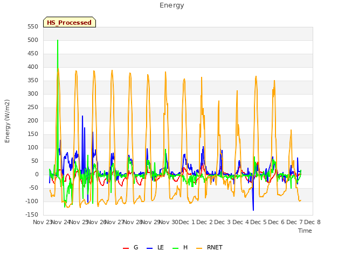Click the Dec 3 x-axis date label
This screenshot has height=258, width=345.
223,222
